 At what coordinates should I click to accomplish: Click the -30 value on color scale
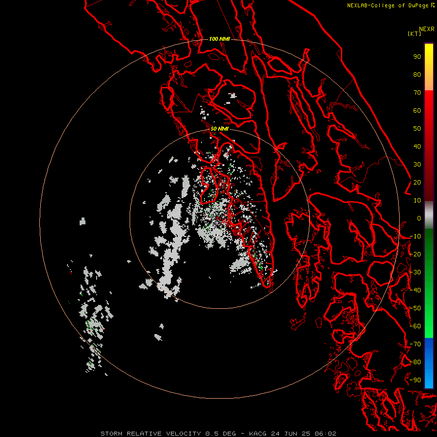(x=415, y=272)
